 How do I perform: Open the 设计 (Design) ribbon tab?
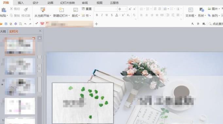pos(35,3)
